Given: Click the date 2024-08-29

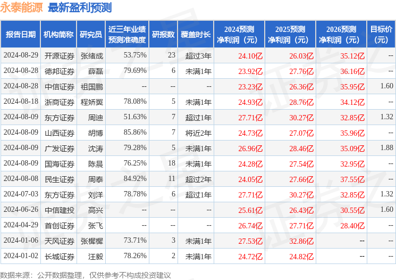Looking at the screenshot, I should click(x=21, y=55).
